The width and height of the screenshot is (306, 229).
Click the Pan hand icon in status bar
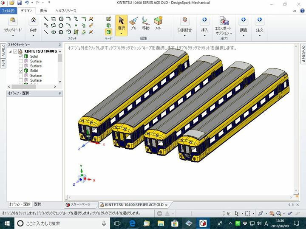[x=272, y=213]
